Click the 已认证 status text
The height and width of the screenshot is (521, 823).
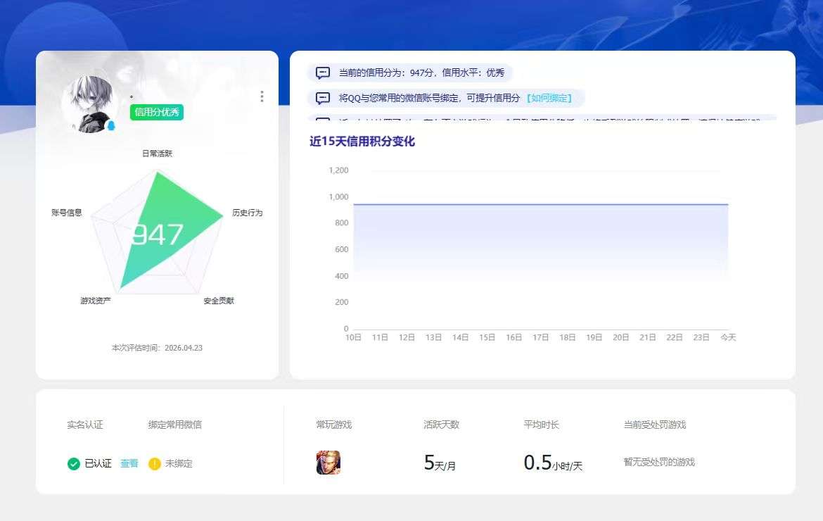(98, 463)
